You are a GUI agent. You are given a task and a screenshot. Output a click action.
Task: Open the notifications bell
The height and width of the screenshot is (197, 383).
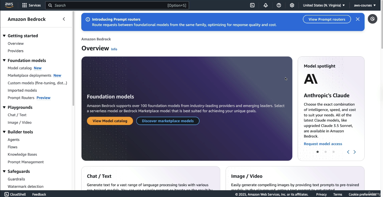click(x=265, y=5)
